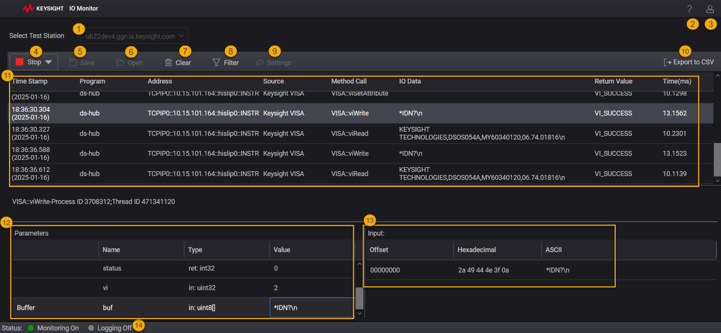Image resolution: width=721 pixels, height=333 pixels.
Task: Click the Parameters panel scrollbar thumb
Action: point(360,297)
